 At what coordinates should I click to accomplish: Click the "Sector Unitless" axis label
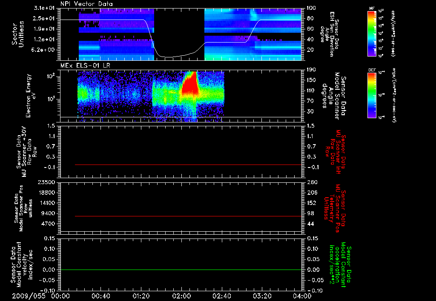pos(18,34)
